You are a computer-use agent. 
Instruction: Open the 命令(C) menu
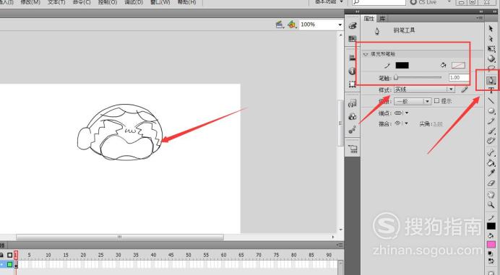click(x=82, y=2)
